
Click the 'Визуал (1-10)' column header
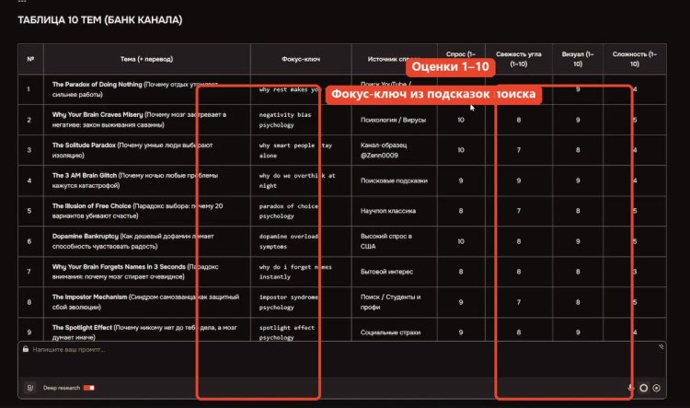[578, 59]
